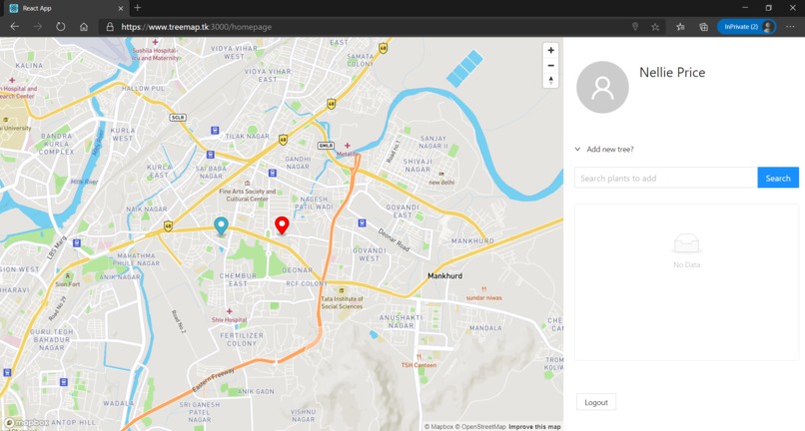Open the favorites list

click(680, 27)
